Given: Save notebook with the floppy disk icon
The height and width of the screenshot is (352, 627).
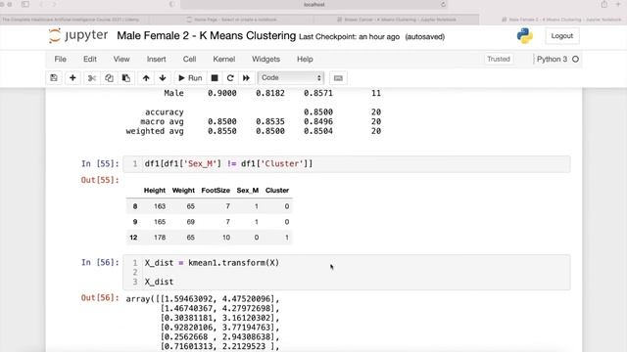Looking at the screenshot, I should pyautogui.click(x=54, y=78).
